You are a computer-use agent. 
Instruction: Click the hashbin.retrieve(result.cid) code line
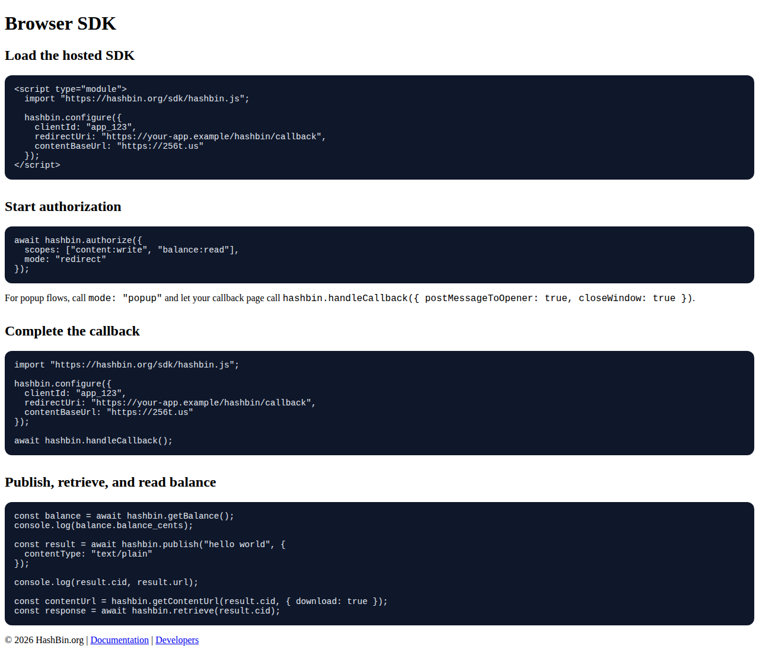tap(147, 611)
